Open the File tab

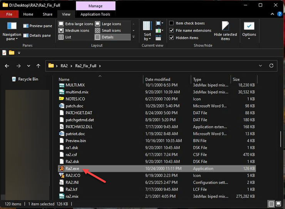coord(9,14)
